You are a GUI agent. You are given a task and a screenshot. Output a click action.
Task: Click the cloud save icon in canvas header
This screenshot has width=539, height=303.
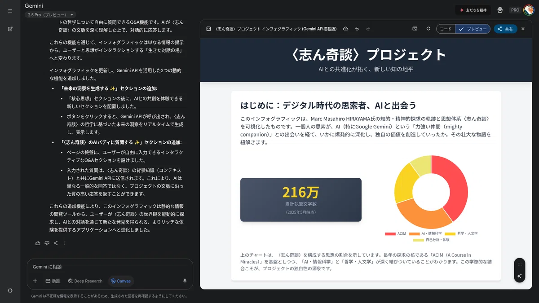[x=345, y=29]
